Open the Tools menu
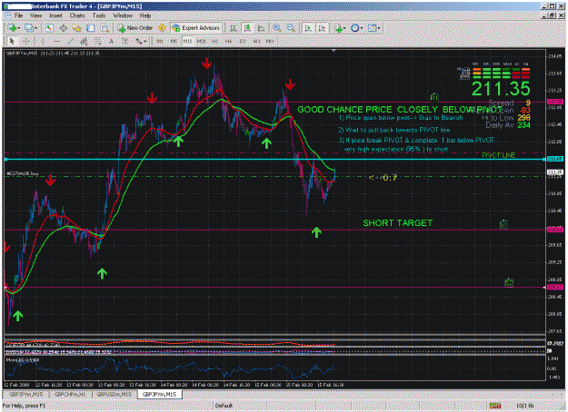This screenshot has height=412, width=568. point(99,15)
